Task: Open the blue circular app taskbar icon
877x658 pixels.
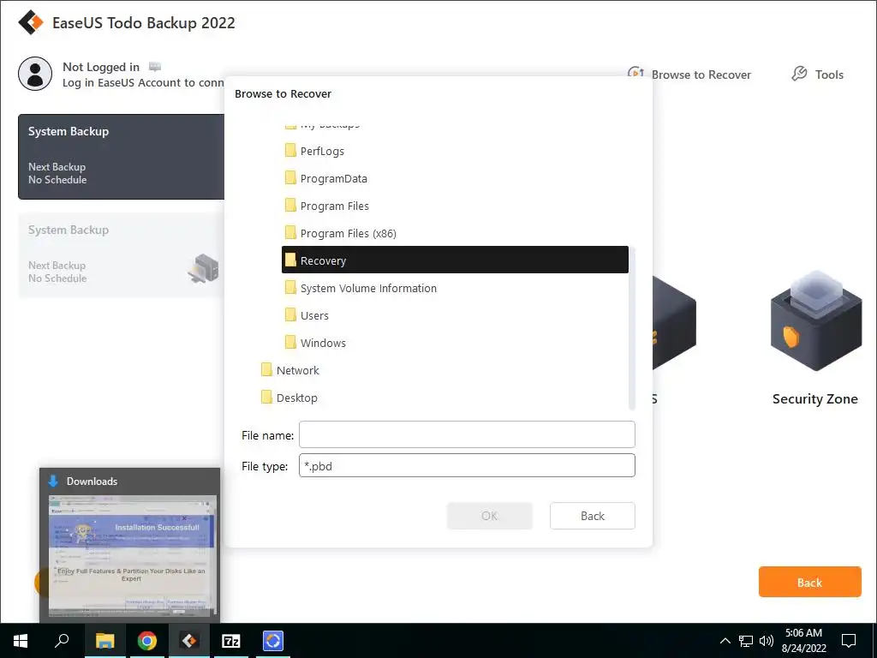Action: pyautogui.click(x=273, y=641)
